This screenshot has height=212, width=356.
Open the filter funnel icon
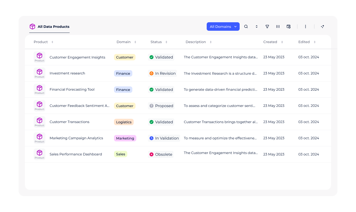click(267, 26)
